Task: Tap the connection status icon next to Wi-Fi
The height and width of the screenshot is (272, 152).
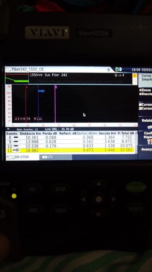Action: pos(119,70)
